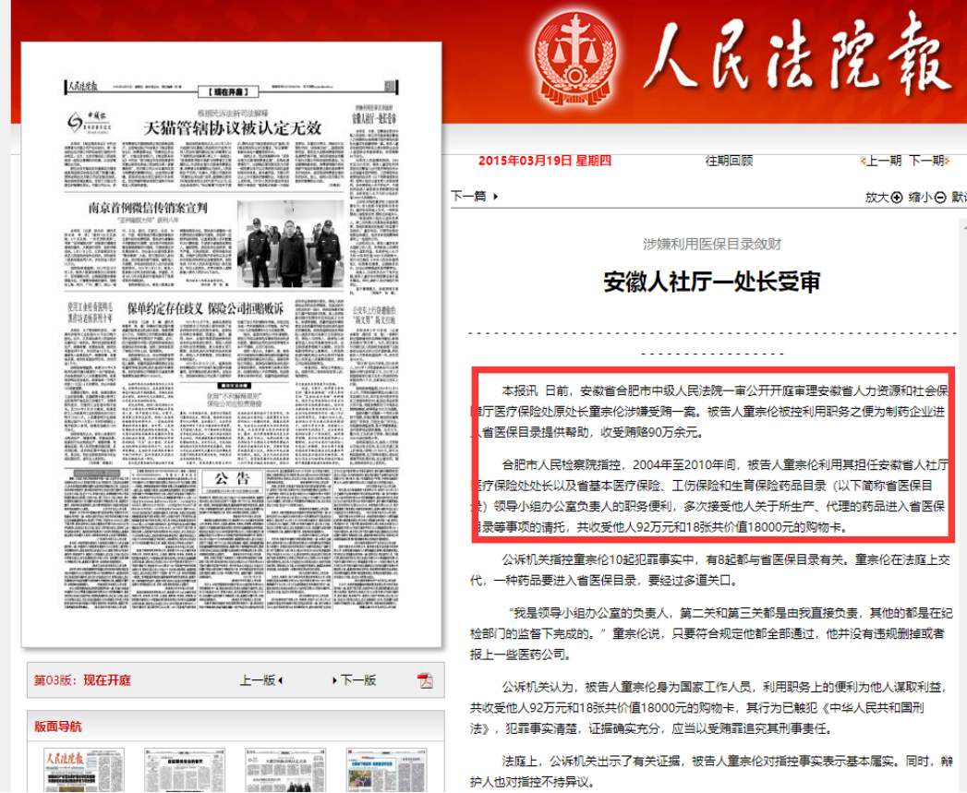Screen dimensions: 967x793
Task: Click the right arrow beside 下一版
Action: [336, 680]
